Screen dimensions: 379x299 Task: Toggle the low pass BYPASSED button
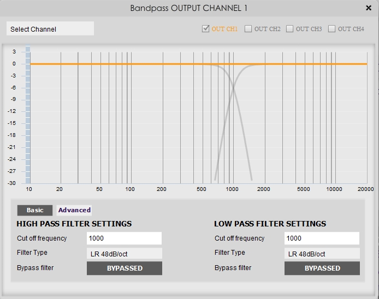tap(322, 268)
